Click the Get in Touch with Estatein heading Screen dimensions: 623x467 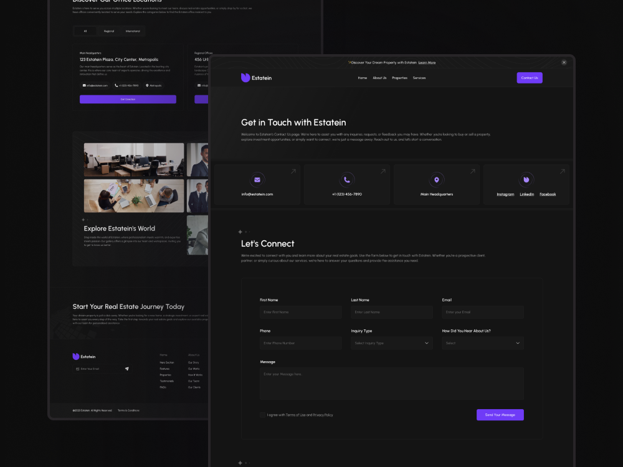tap(293, 122)
